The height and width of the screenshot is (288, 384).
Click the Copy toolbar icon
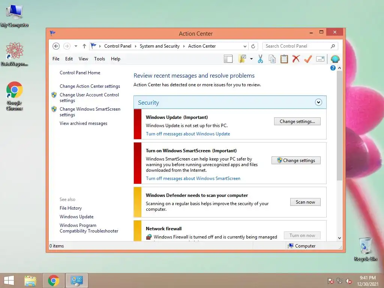(x=272, y=59)
